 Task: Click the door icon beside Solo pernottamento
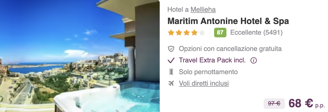[171, 72]
